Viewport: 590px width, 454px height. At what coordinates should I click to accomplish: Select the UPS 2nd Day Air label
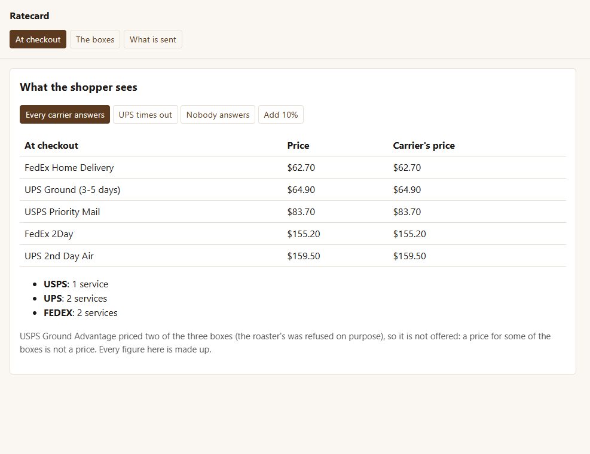[59, 256]
